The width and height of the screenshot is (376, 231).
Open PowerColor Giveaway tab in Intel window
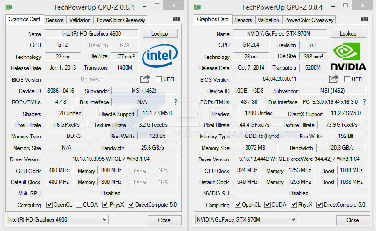[120, 20]
